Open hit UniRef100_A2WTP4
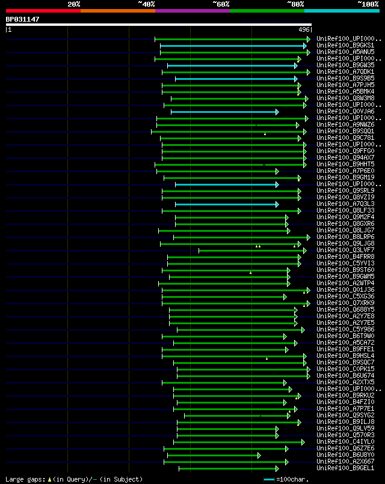 [x=345, y=283]
